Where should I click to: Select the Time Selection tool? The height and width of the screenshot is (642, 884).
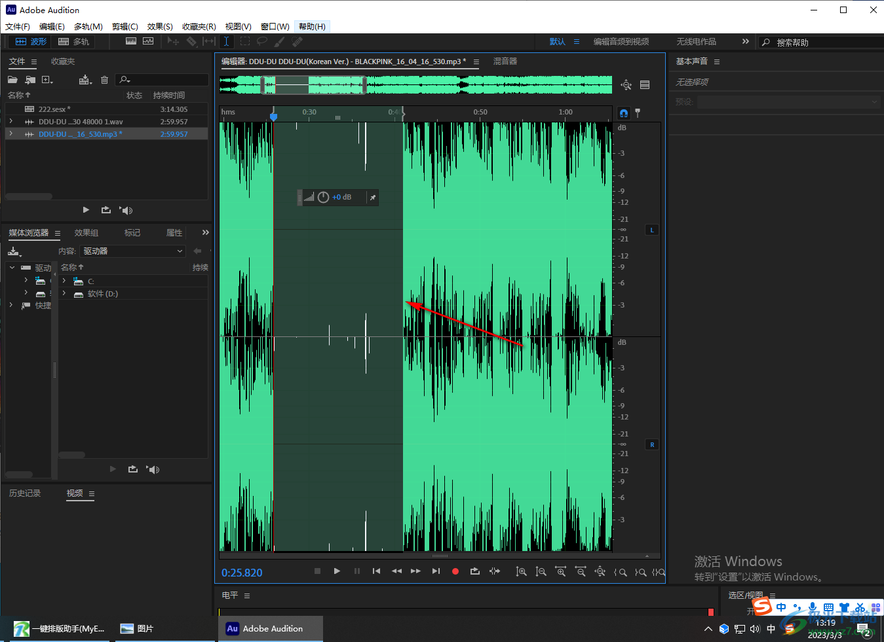226,41
